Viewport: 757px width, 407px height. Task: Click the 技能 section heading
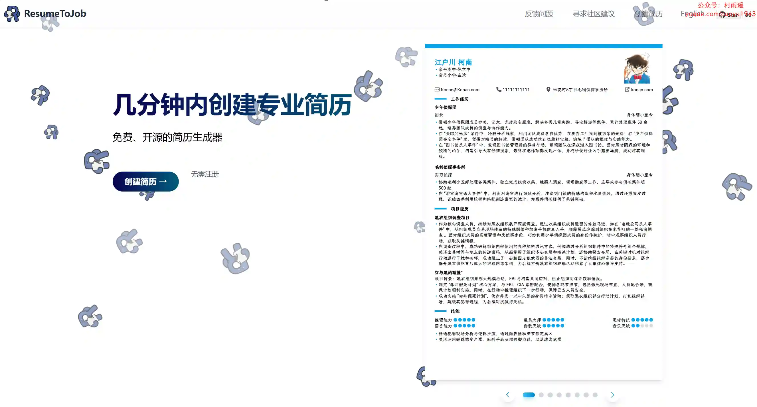point(455,311)
